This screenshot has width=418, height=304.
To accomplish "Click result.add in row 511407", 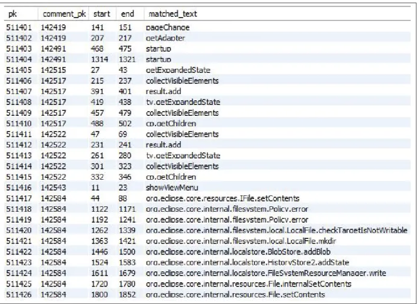I will coord(163,92).
